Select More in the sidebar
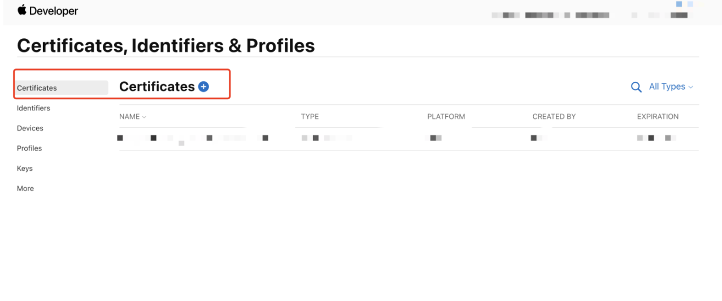Image resolution: width=722 pixels, height=301 pixels. point(25,189)
